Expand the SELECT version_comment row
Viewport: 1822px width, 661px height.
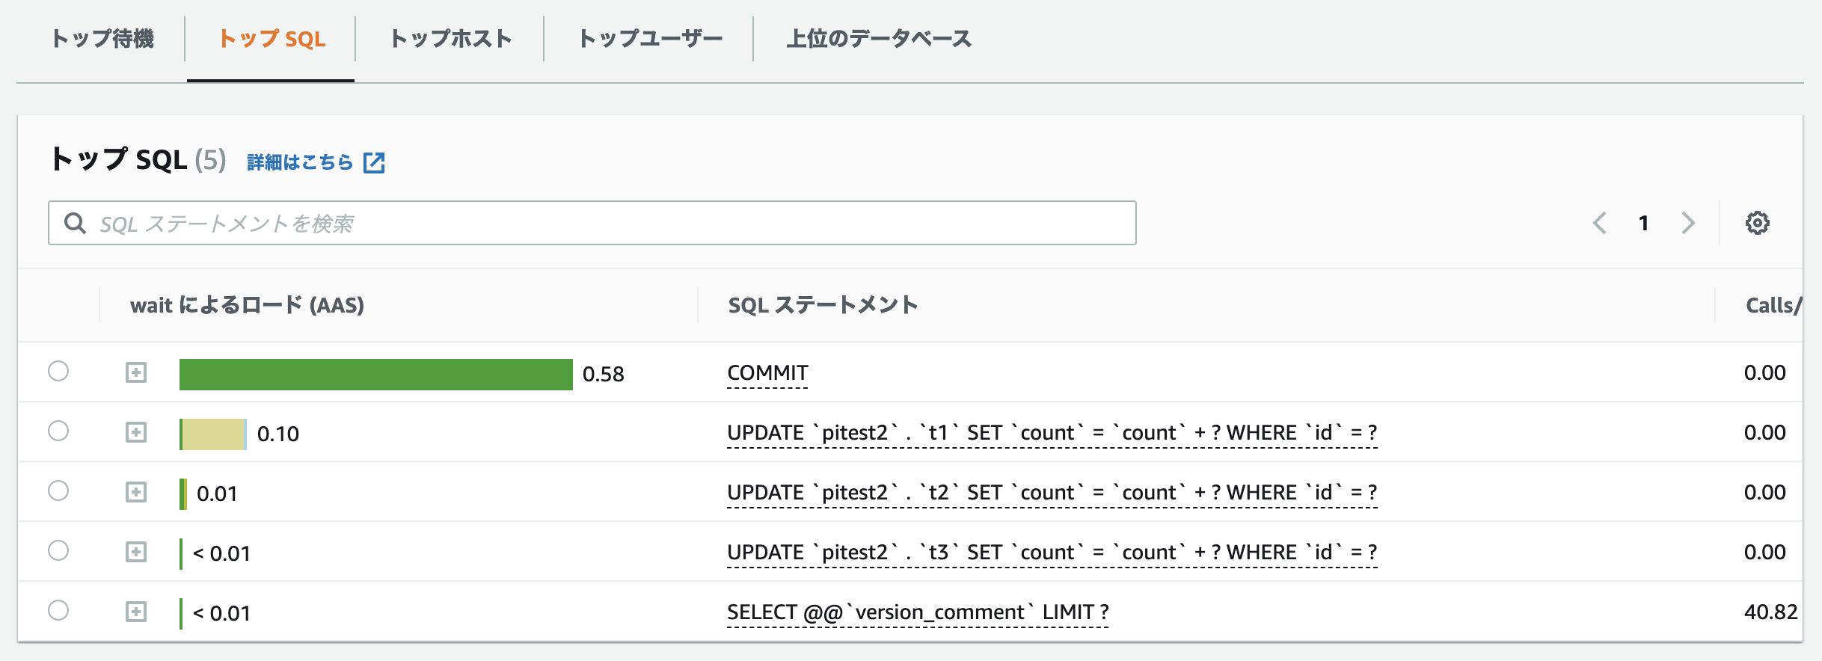point(136,612)
